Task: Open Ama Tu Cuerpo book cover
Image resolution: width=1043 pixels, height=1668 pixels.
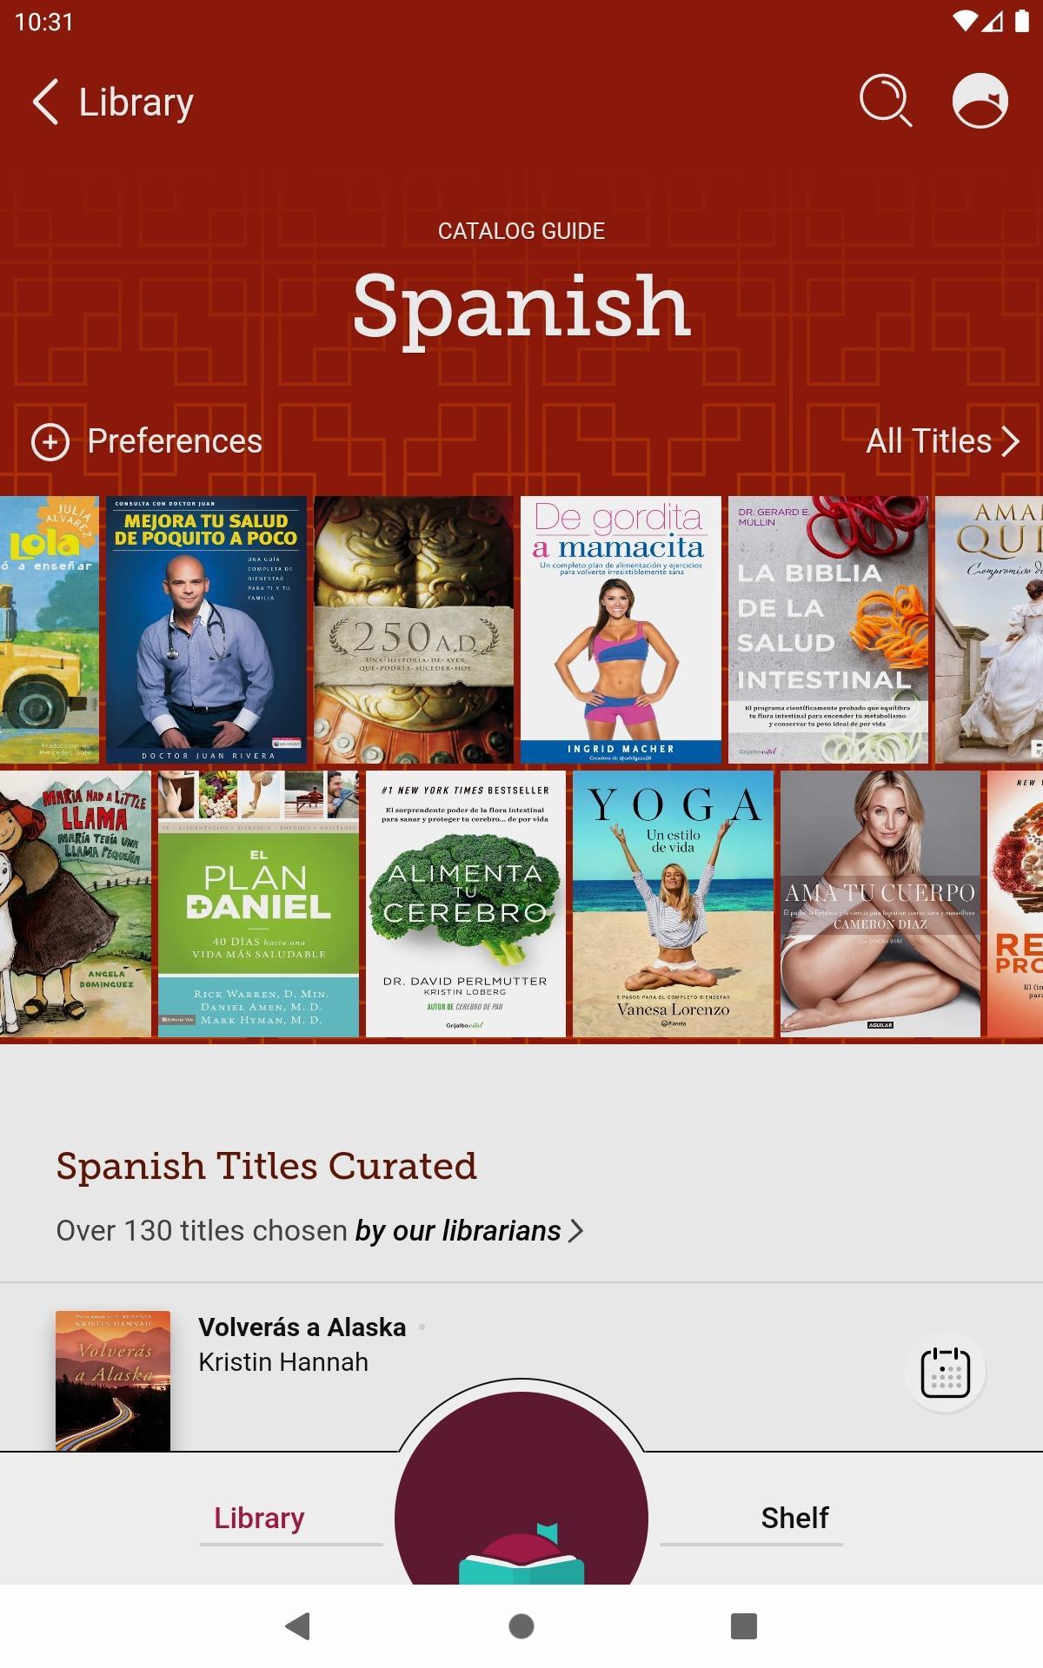Action: (880, 903)
